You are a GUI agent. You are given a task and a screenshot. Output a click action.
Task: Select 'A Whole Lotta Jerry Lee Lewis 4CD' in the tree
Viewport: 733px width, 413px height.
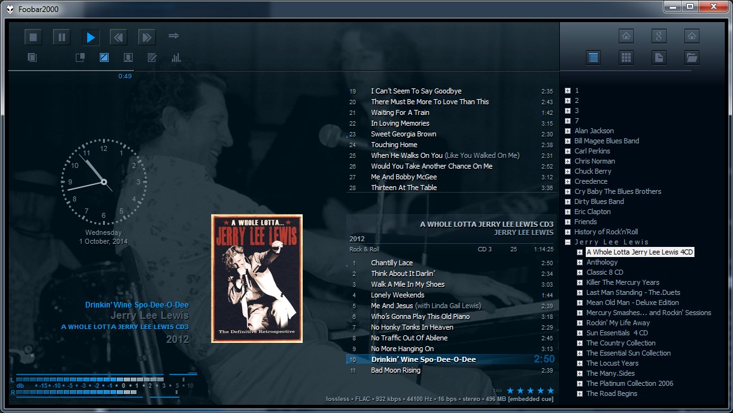pos(639,252)
